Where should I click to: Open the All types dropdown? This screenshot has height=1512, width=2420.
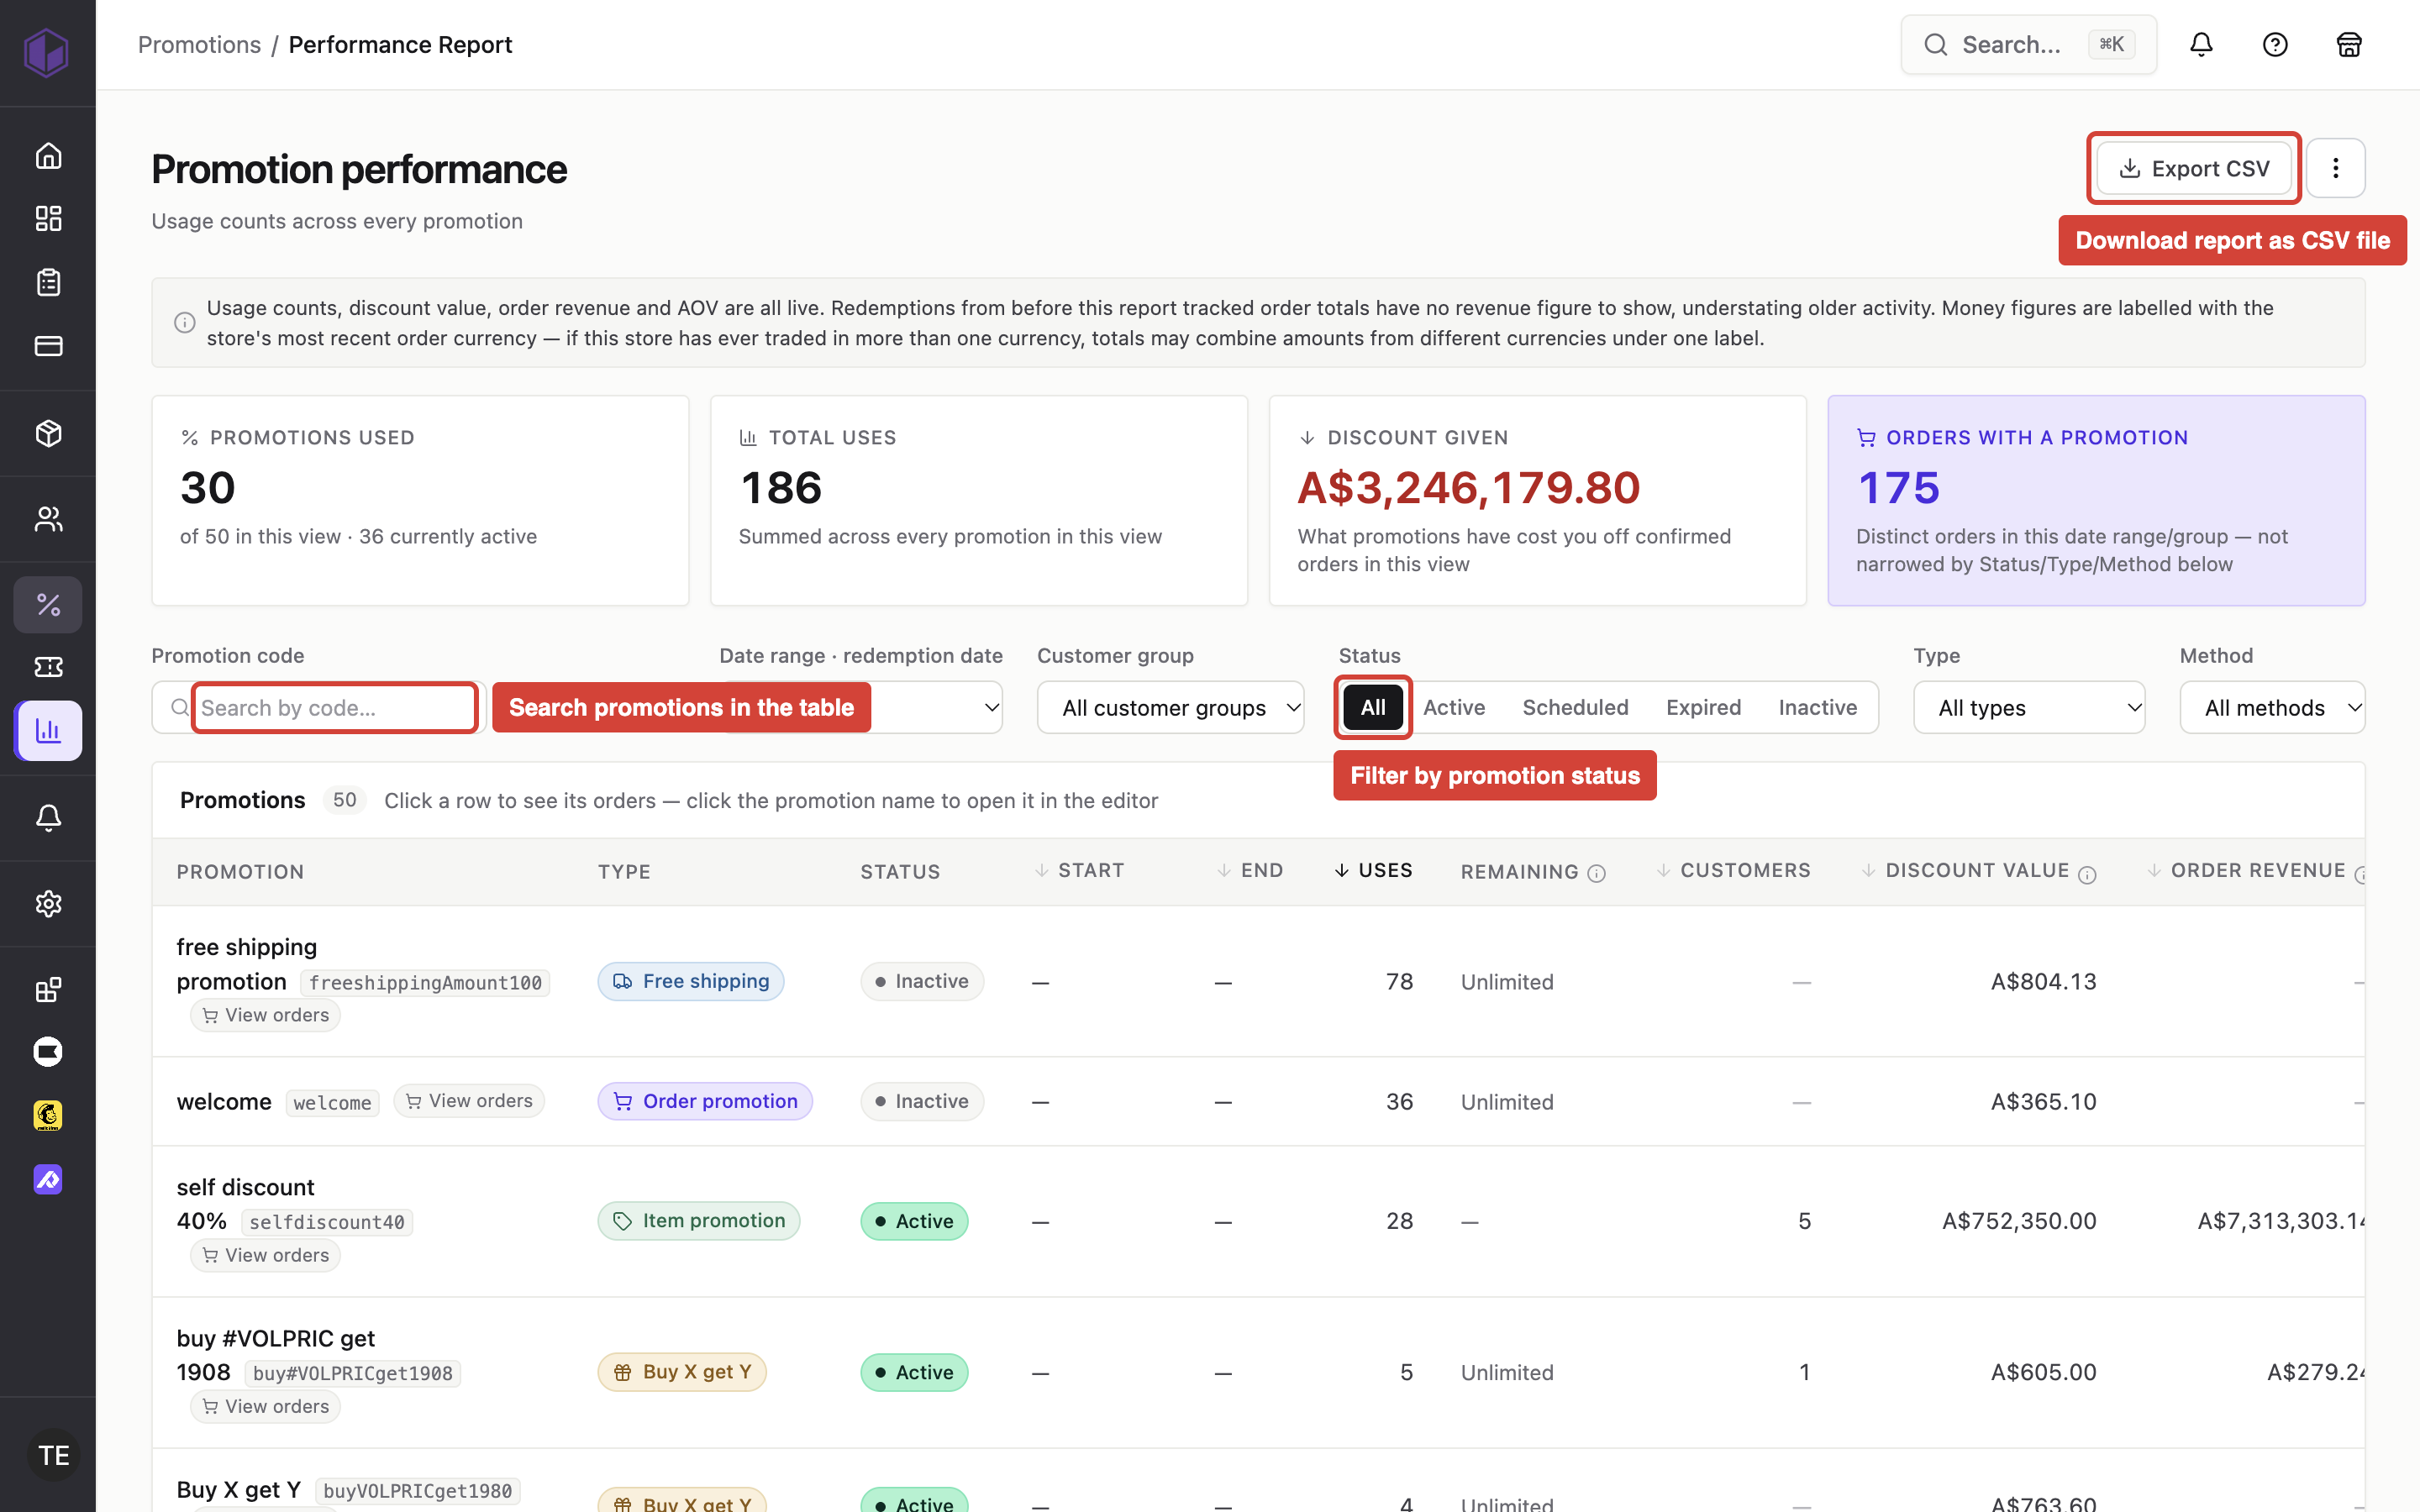coord(2029,707)
